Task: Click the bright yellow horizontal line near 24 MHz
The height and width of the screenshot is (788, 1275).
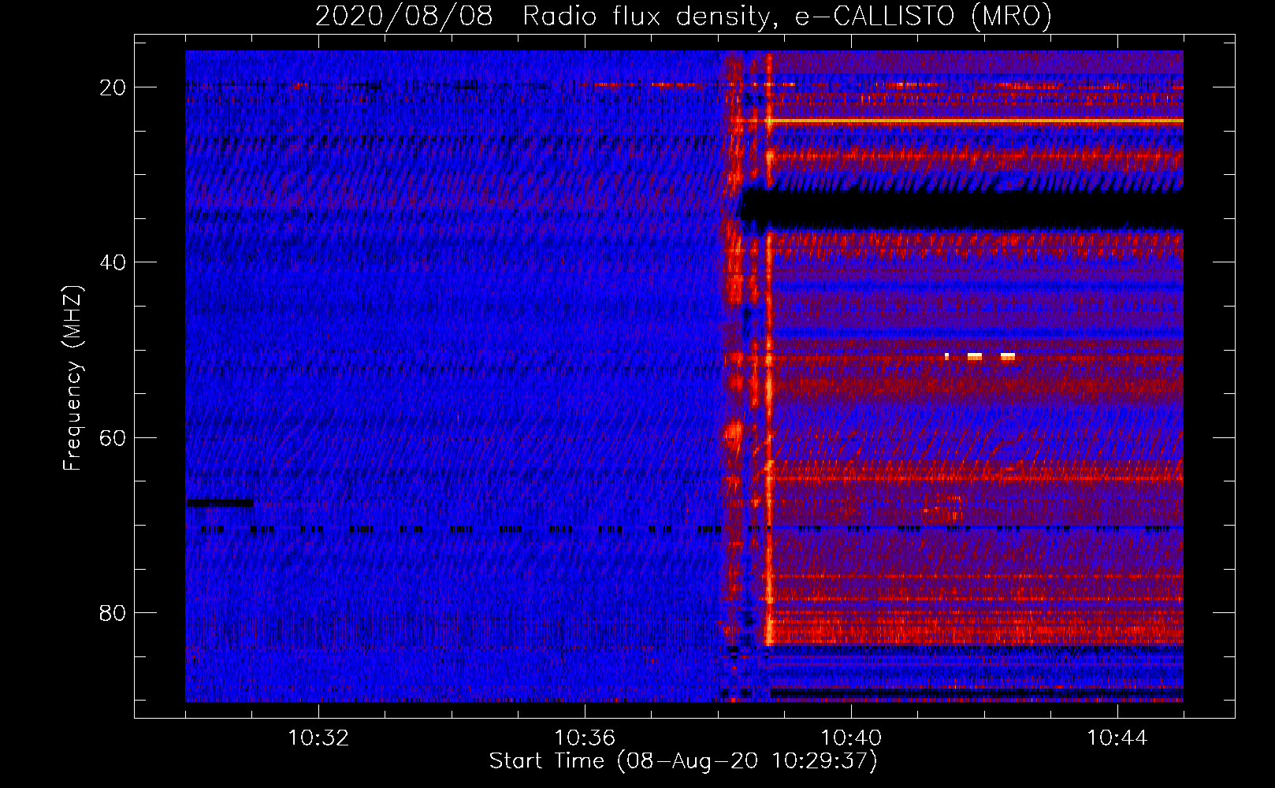Action: pos(976,121)
